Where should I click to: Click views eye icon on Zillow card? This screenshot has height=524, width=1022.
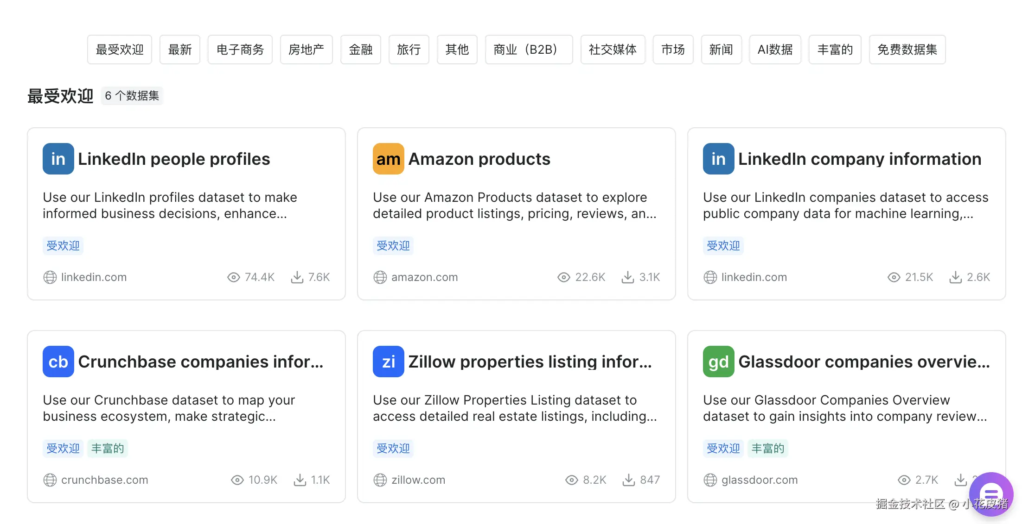coord(571,480)
